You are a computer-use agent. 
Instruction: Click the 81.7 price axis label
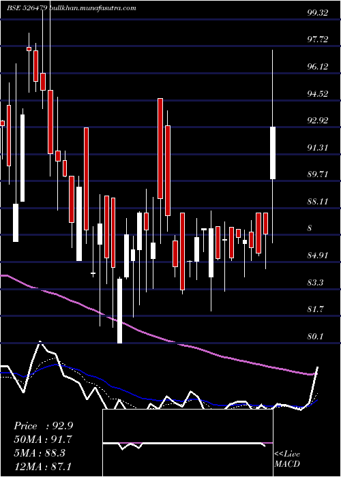(315, 309)
